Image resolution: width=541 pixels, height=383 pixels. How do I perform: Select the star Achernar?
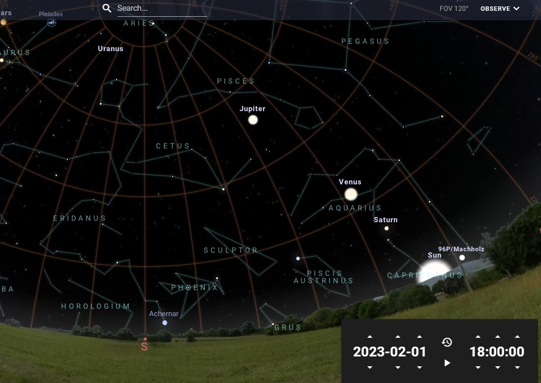click(164, 323)
